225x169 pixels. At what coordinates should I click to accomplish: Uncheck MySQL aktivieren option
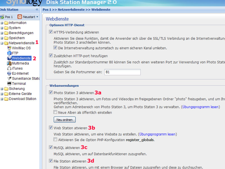pyautogui.click(x=51, y=147)
